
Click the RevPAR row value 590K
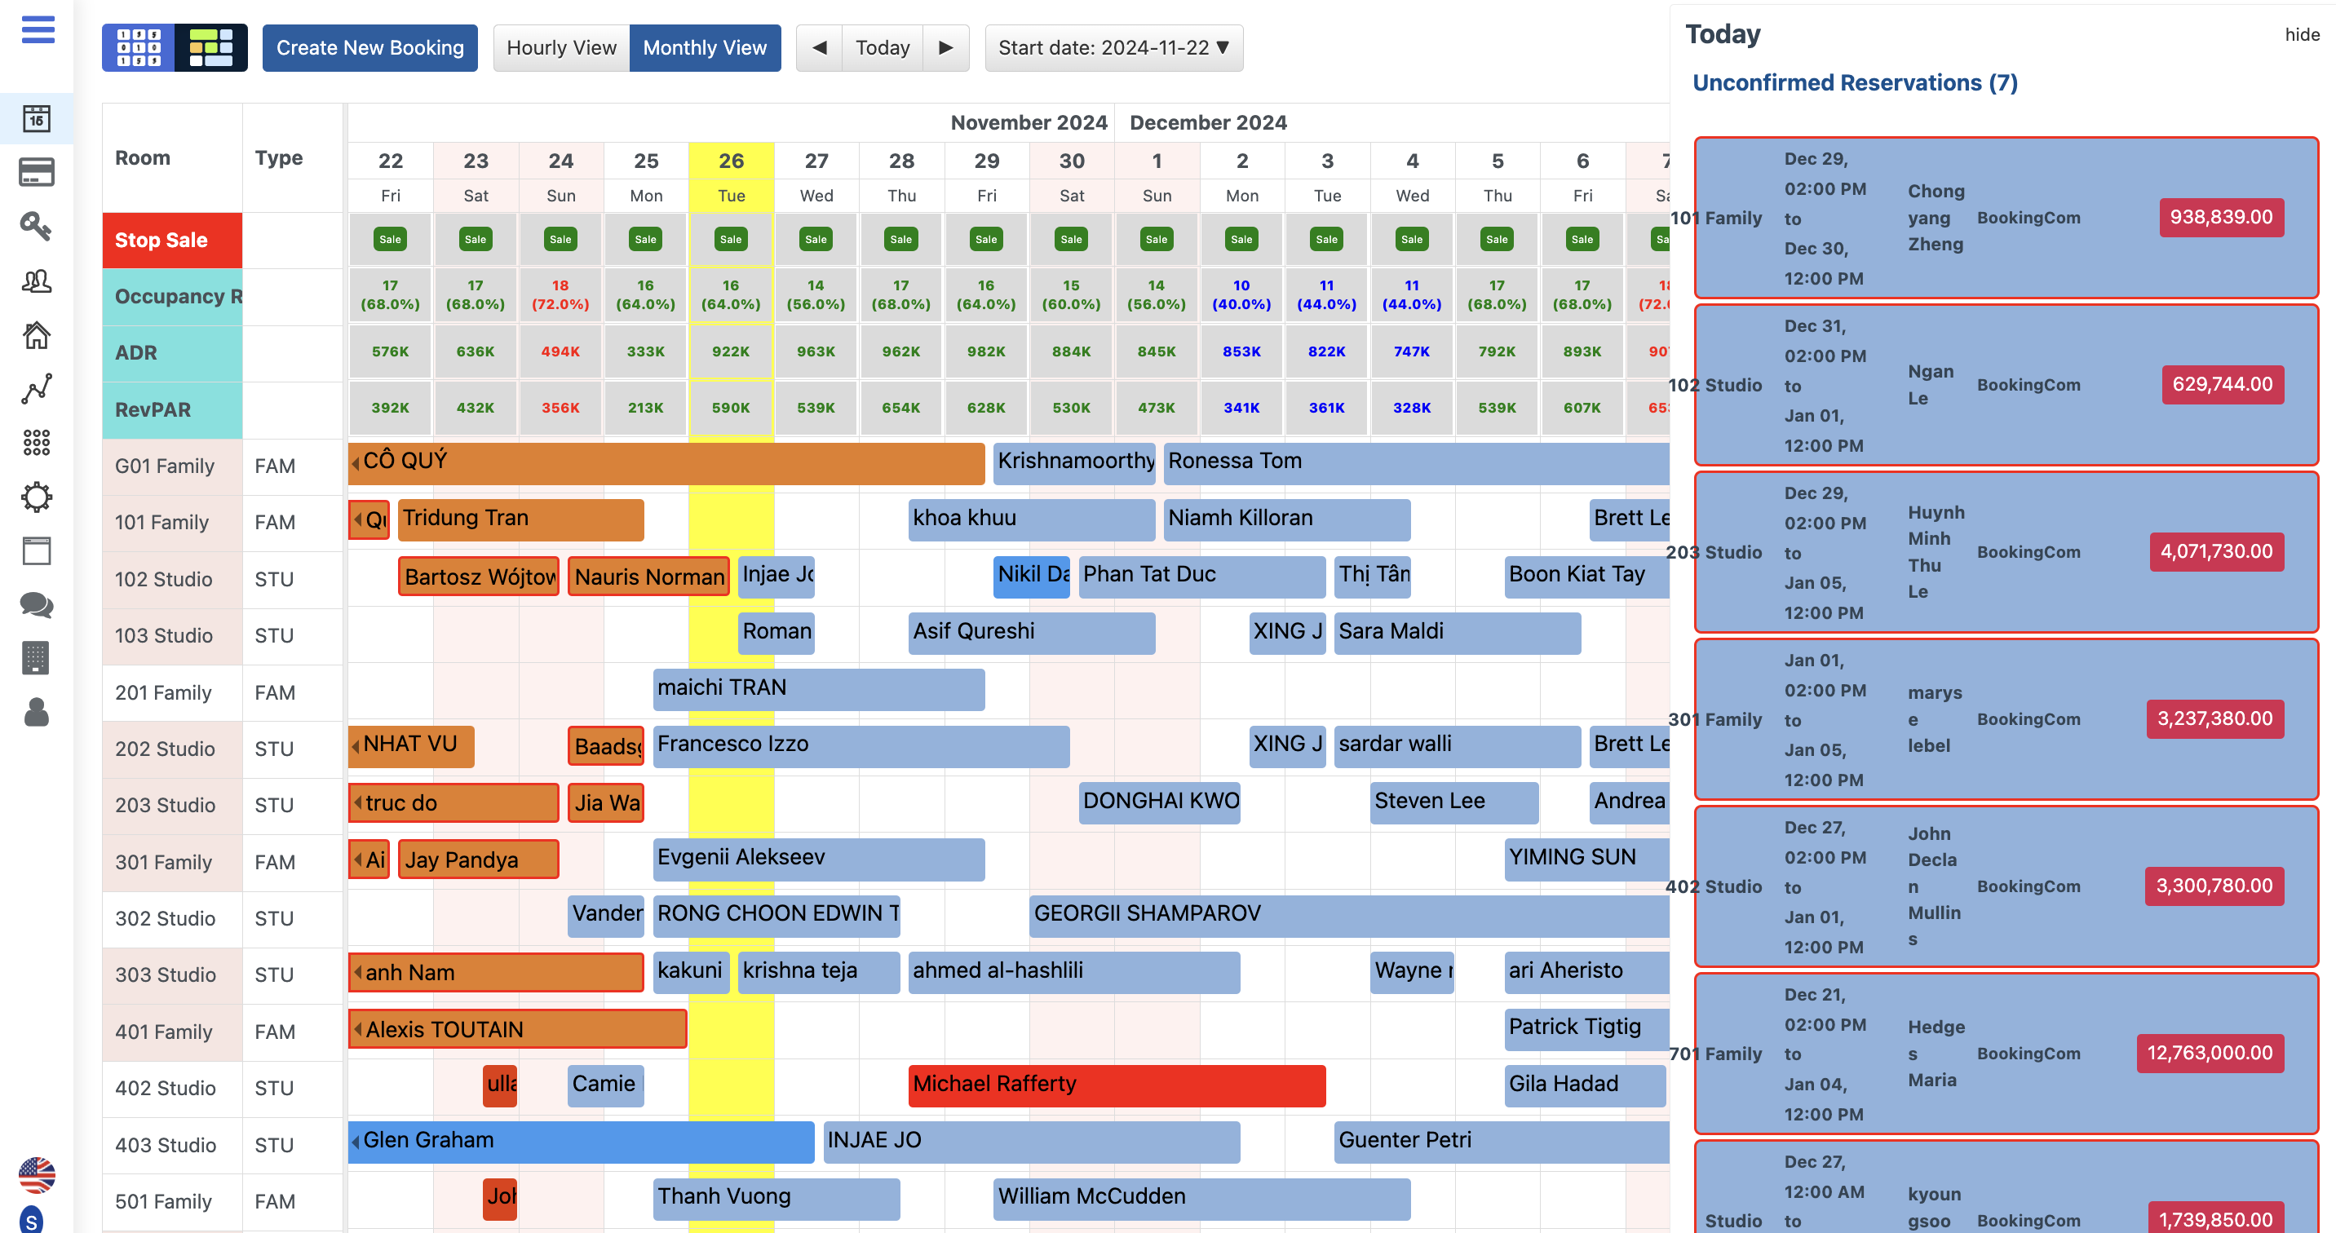(x=729, y=408)
